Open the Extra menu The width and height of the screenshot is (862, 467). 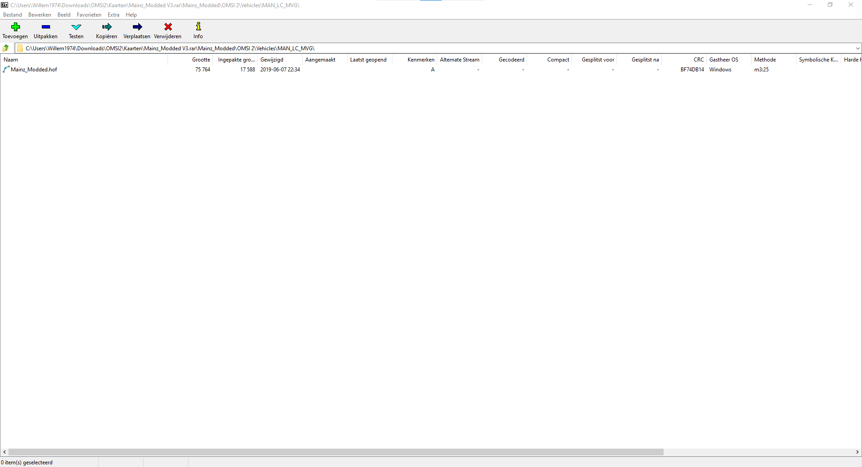tap(114, 15)
